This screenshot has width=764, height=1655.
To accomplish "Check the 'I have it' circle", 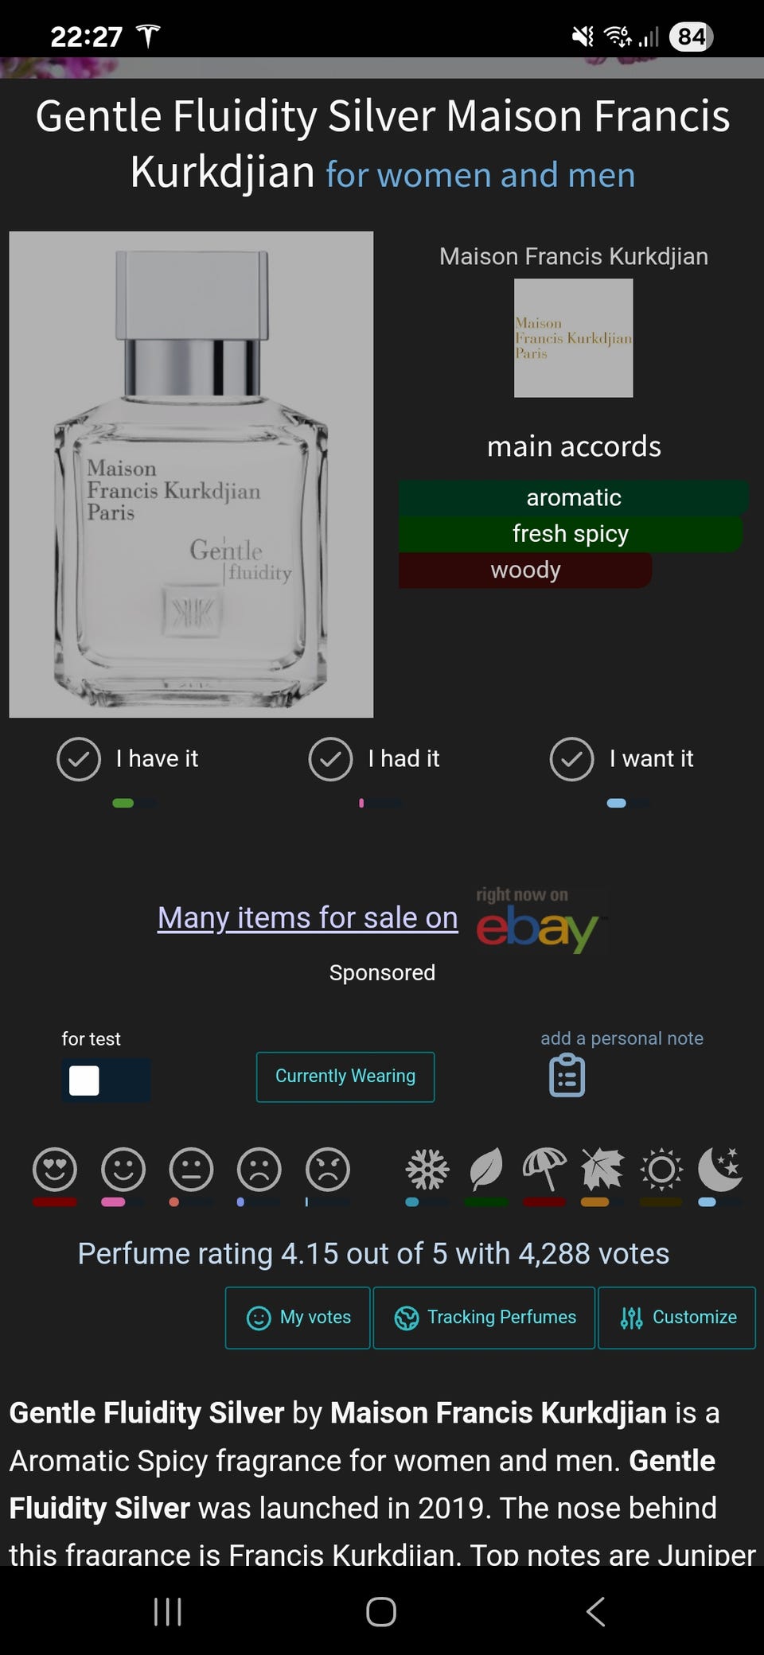I will [79, 759].
